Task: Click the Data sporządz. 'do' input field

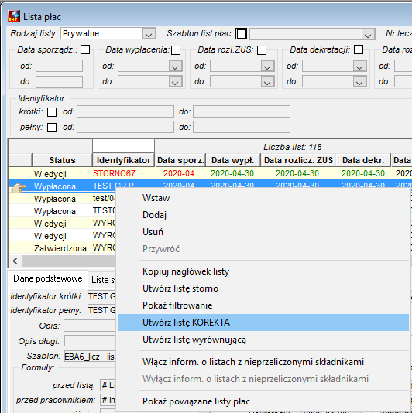Action: coord(59,82)
